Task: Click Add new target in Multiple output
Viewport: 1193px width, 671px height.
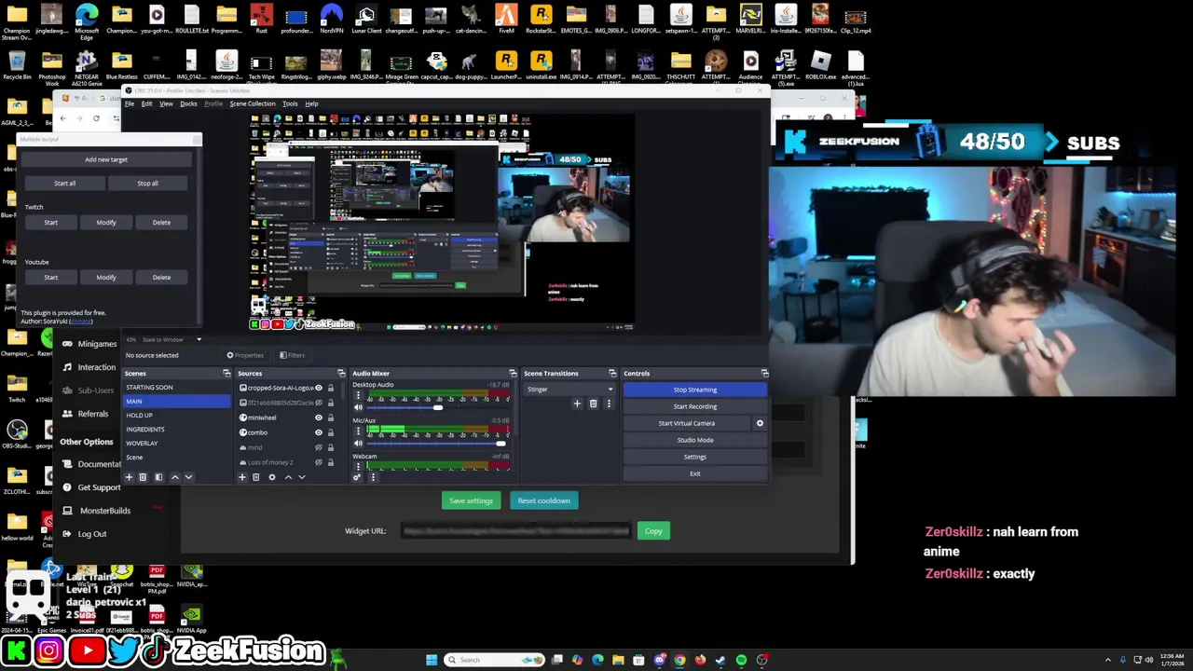Action: pos(106,159)
